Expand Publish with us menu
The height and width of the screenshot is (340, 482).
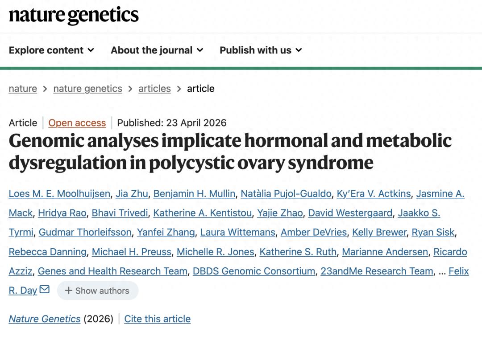click(261, 50)
